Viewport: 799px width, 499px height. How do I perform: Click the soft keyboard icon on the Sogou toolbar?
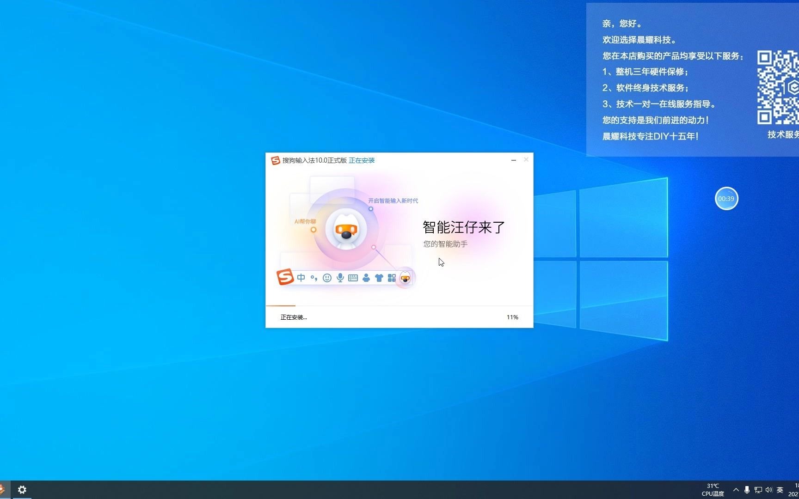(x=353, y=278)
